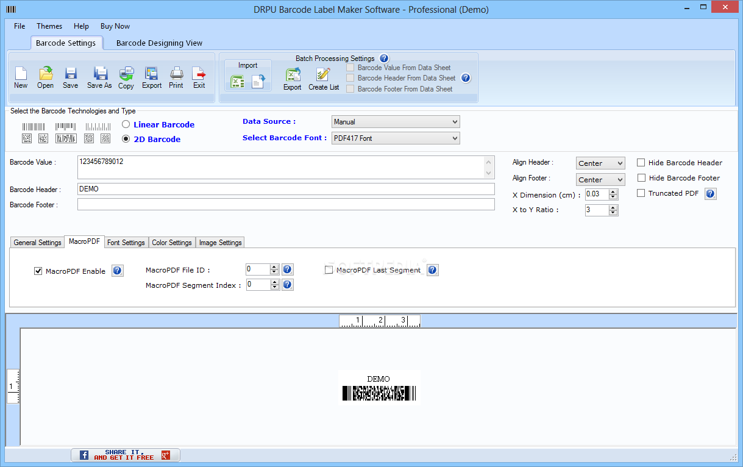This screenshot has width=743, height=467.
Task: Click the Buy Now menu item
Action: [x=115, y=26]
